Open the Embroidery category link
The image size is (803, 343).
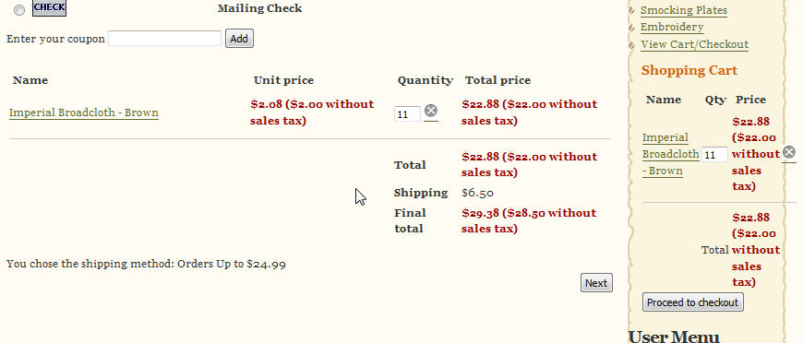[x=672, y=27]
